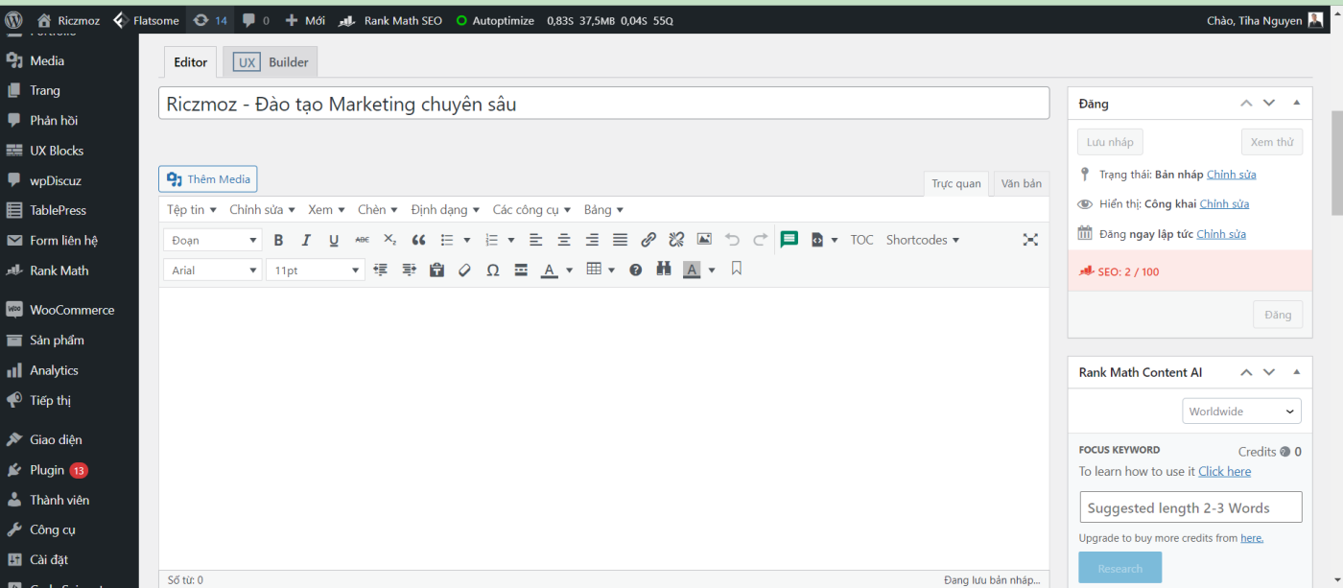This screenshot has height=588, width=1343.
Task: Click Lưu nháp save draft button
Action: click(1110, 142)
